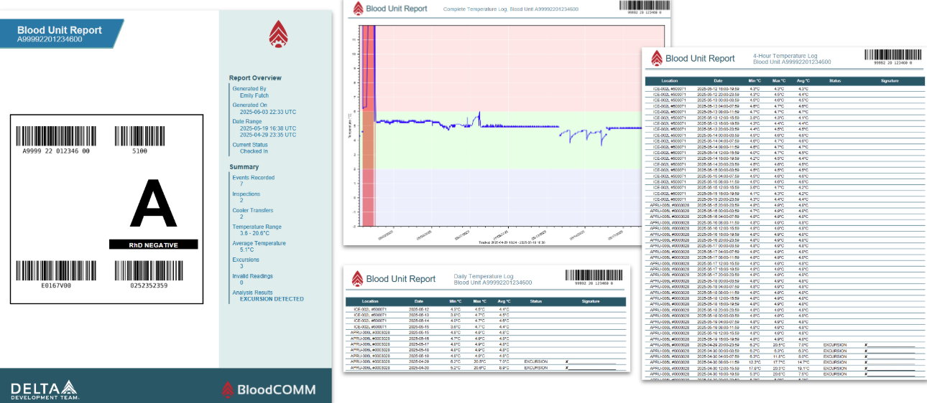The height and width of the screenshot is (403, 927).
Task: Click the Max °C column header in 4-Hour log
Action: click(779, 81)
